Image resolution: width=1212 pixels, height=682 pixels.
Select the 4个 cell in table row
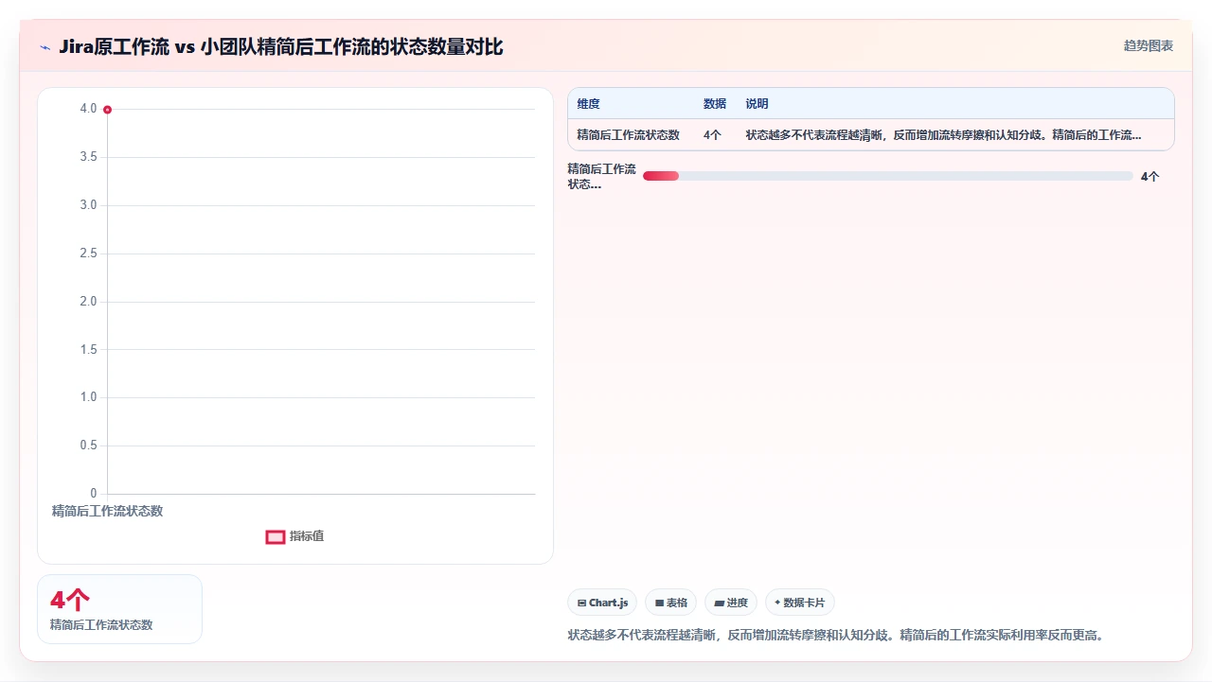[712, 135]
